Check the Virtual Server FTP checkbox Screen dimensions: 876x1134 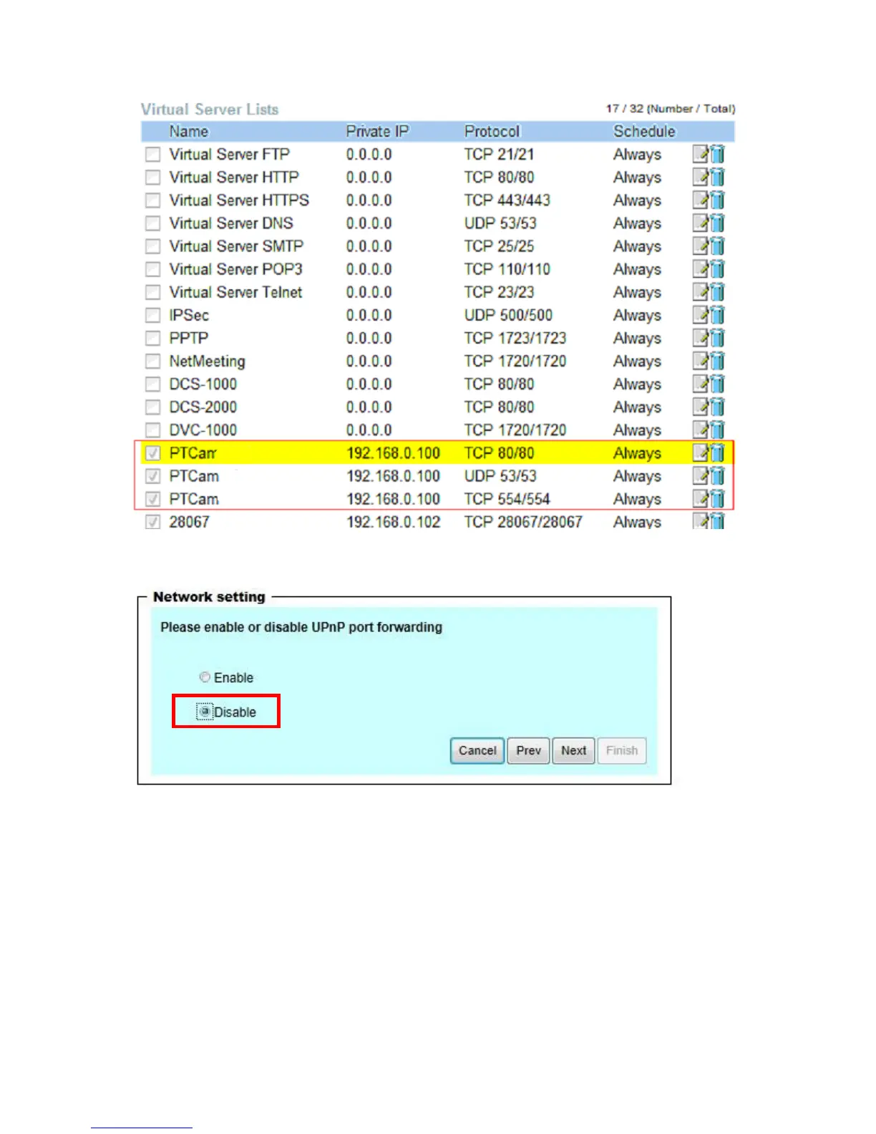(152, 154)
